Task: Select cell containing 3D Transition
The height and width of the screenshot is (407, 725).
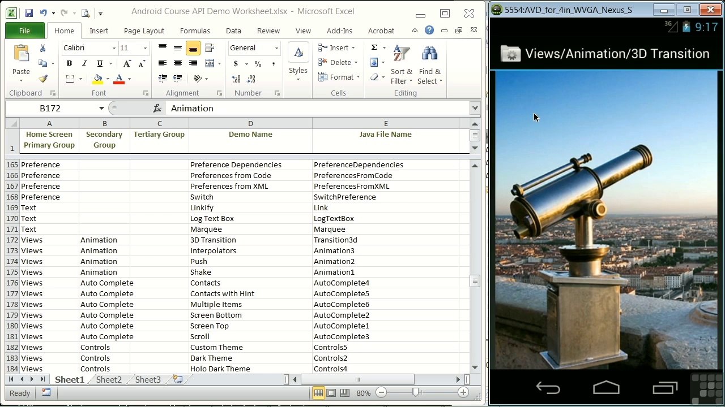Action: pos(250,240)
